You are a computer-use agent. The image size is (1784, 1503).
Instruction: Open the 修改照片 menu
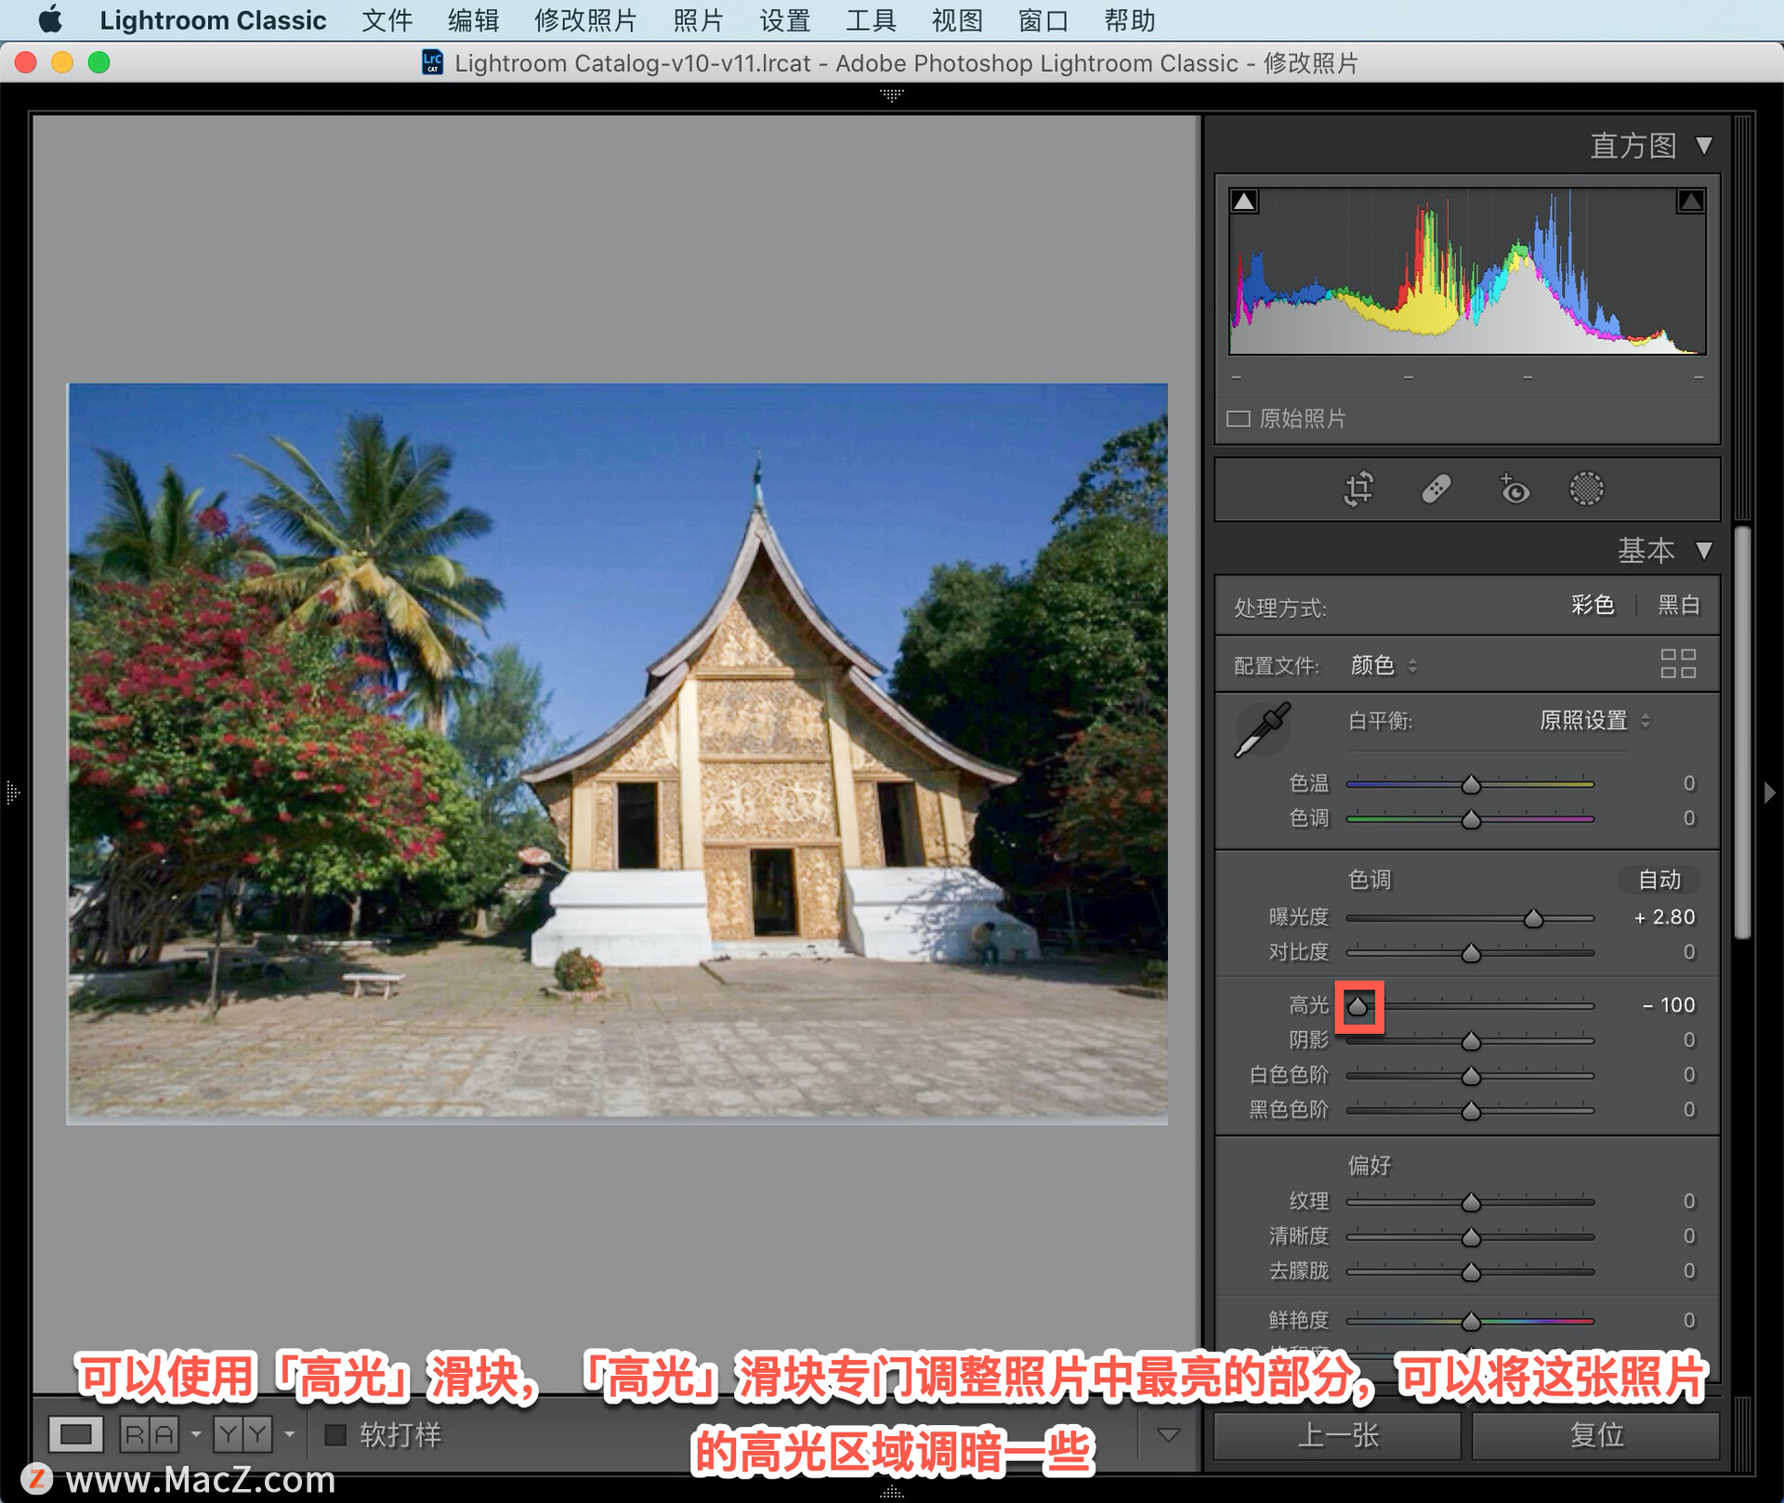(584, 20)
